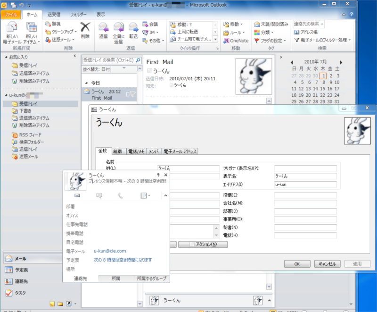Switch to the Member Of tab in contact dialog

pyautogui.click(x=154, y=152)
